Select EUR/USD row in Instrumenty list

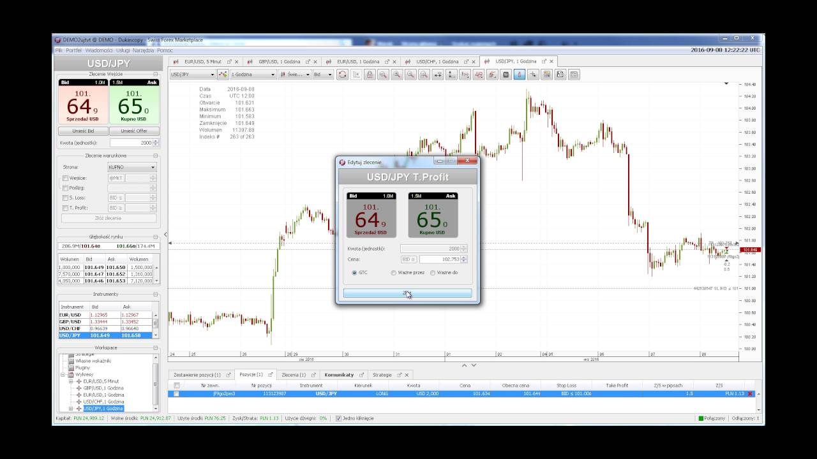tap(105, 315)
